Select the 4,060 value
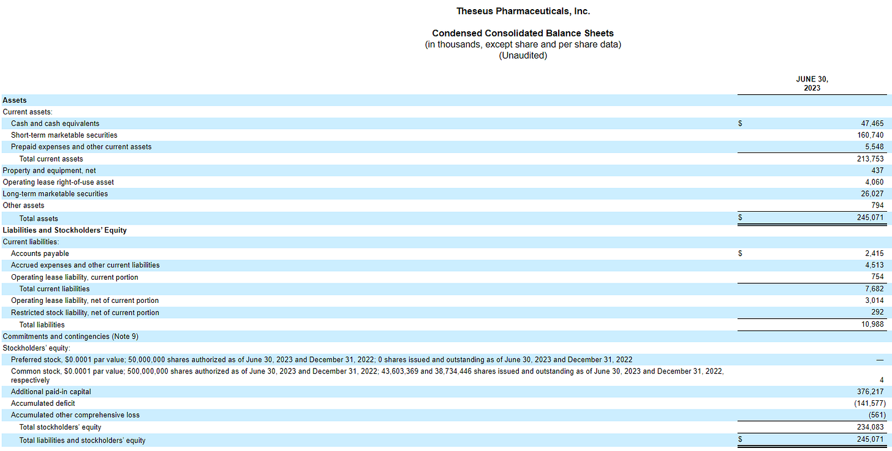The height and width of the screenshot is (451, 892). click(x=874, y=182)
